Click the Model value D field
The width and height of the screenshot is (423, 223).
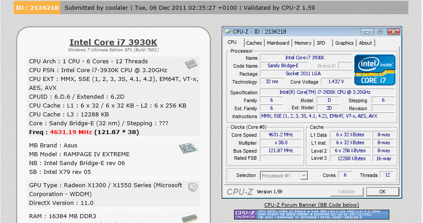point(329,100)
